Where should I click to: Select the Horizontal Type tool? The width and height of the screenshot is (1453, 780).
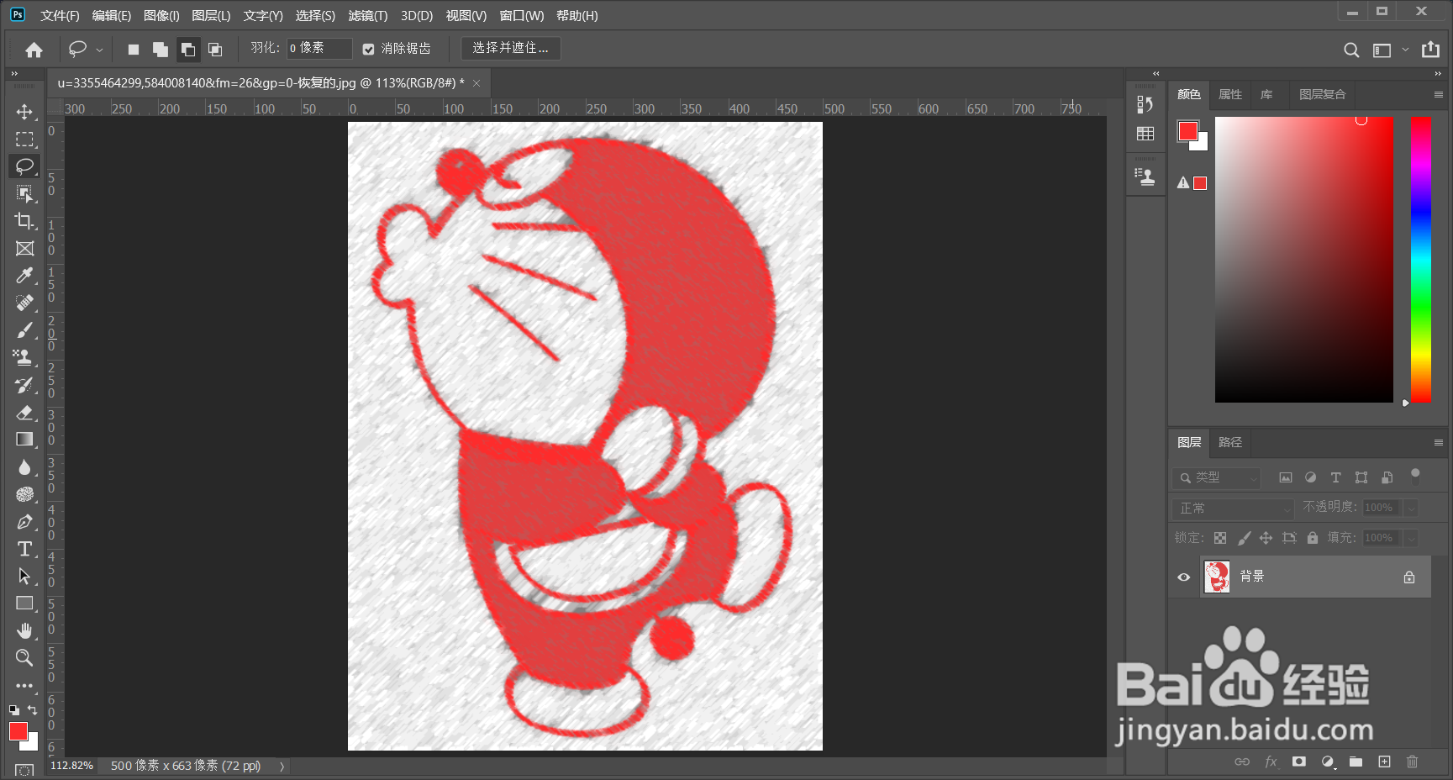tap(25, 549)
